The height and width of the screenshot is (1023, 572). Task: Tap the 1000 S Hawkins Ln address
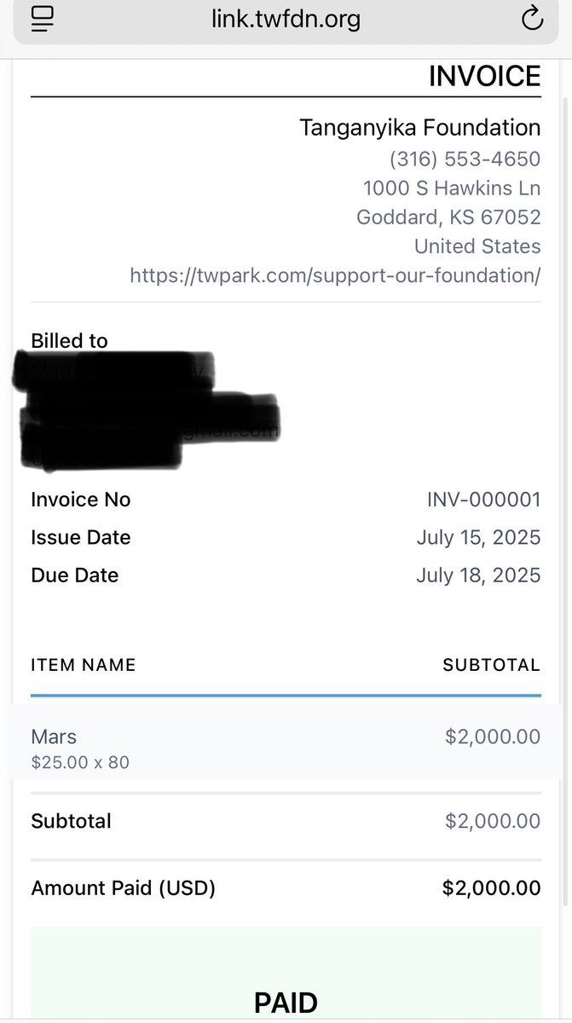pos(452,188)
